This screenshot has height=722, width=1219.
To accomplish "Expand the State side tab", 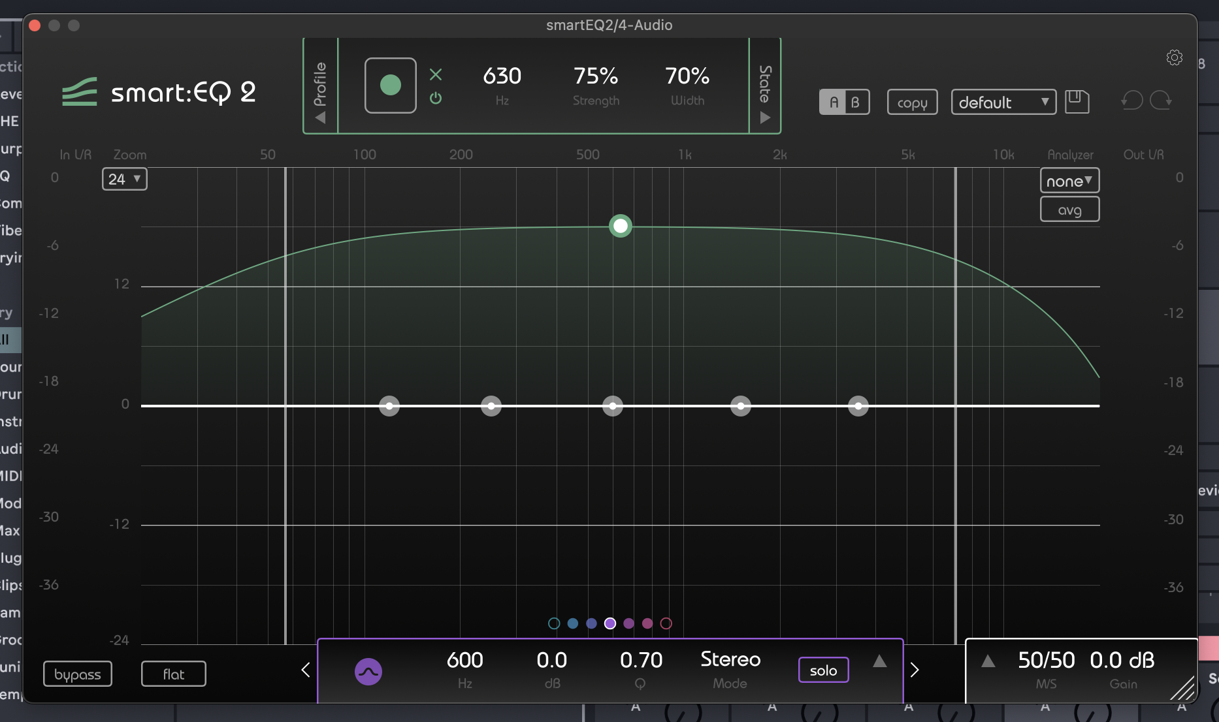I will [x=765, y=86].
